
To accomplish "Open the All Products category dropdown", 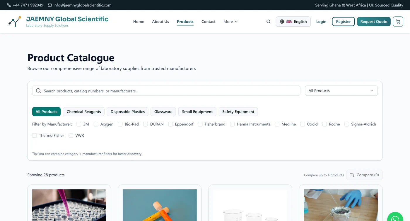I will (341, 91).
